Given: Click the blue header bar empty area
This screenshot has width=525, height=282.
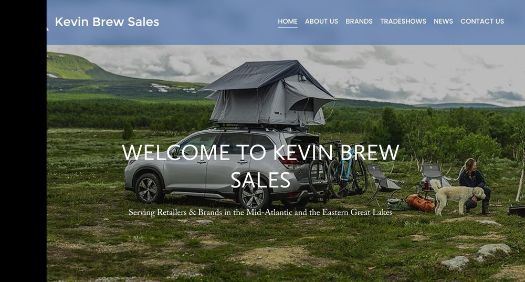Looking at the screenshot, I should pos(218,22).
